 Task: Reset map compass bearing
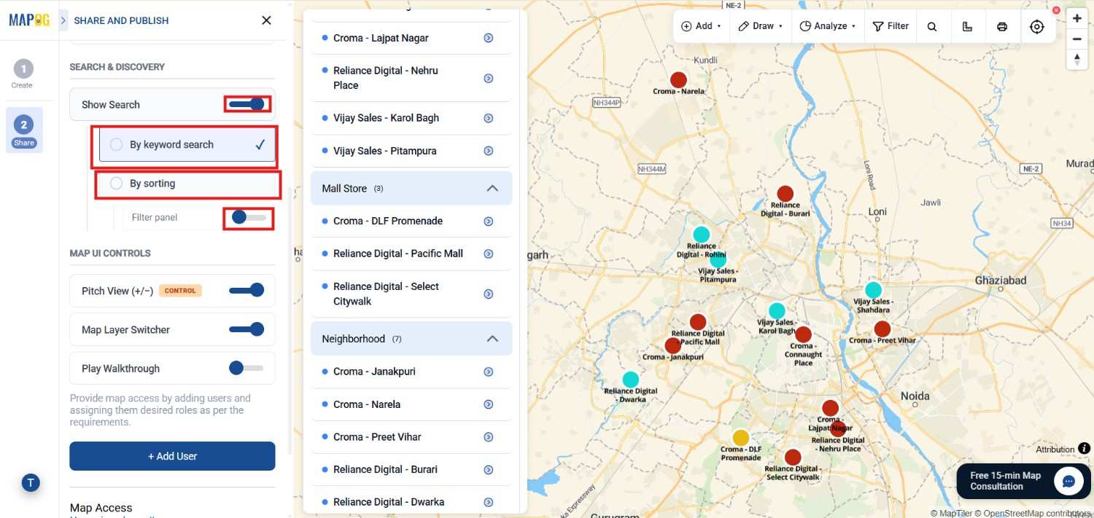[x=1077, y=60]
